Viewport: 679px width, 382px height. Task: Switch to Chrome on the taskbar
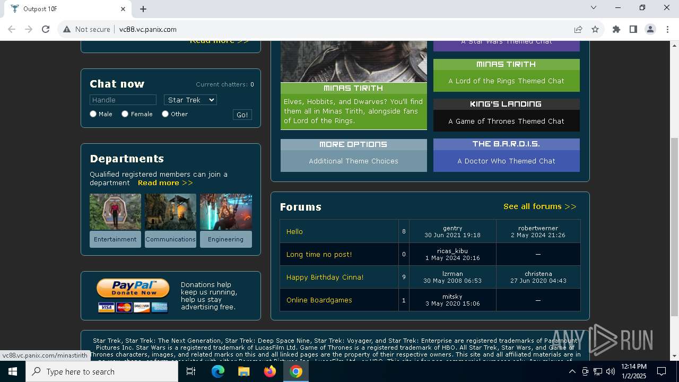tap(296, 371)
